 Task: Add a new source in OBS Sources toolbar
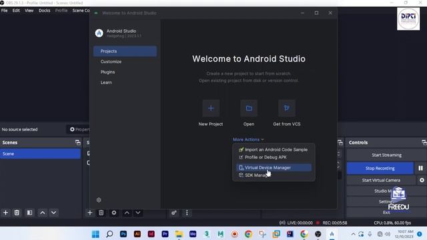click(90, 213)
